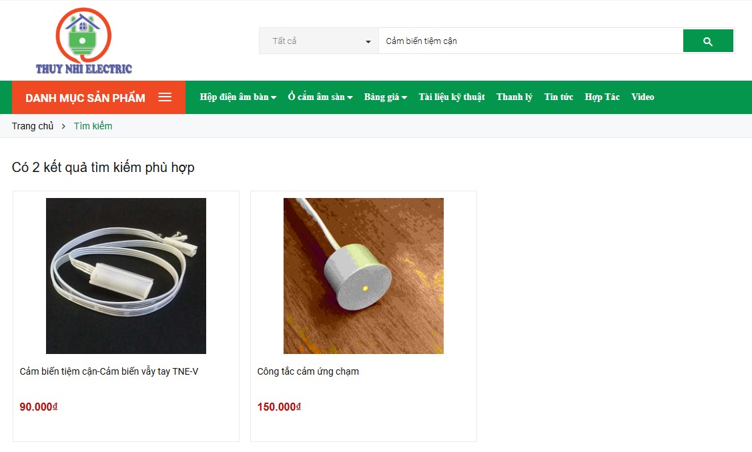This screenshot has height=452, width=752.
Task: Go to the Thanh lý page
Action: click(x=514, y=97)
